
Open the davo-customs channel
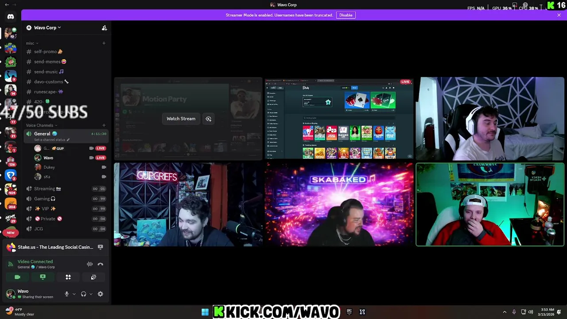tap(66, 82)
